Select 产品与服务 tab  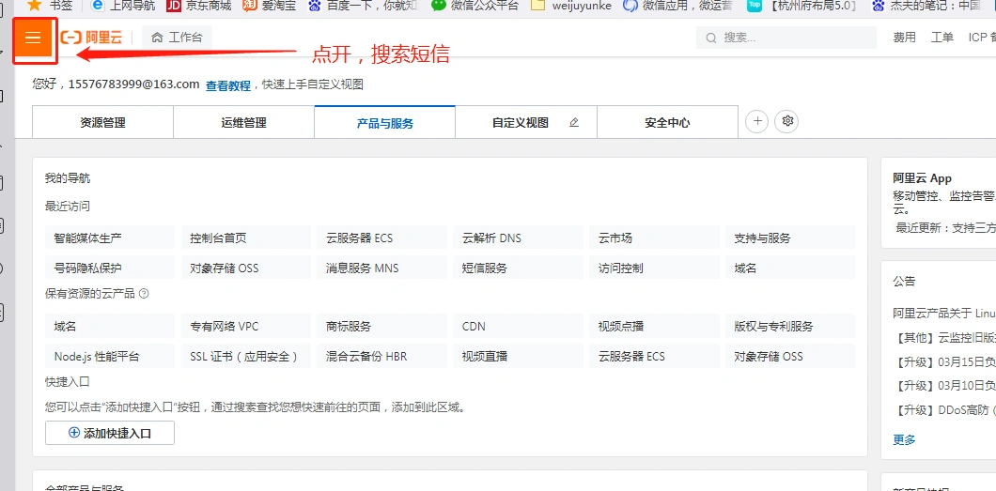click(x=385, y=122)
